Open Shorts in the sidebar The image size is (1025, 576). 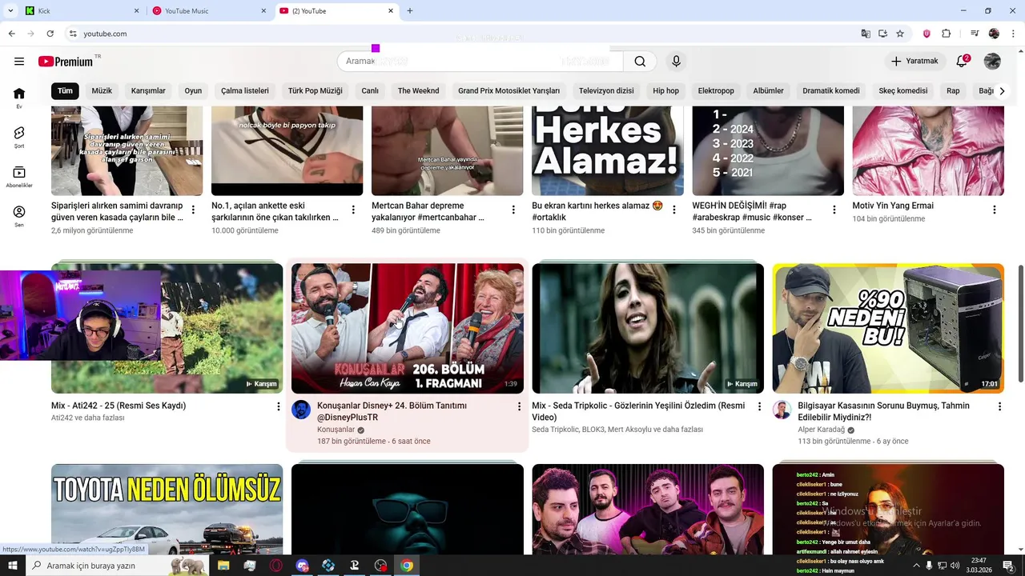(19, 137)
